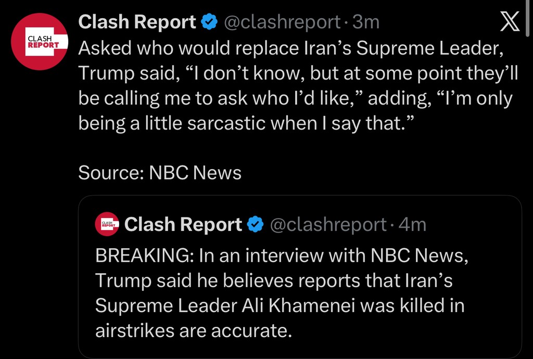Image resolution: width=533 pixels, height=359 pixels.
Task: Open Clash Report name on main post
Action: point(137,22)
